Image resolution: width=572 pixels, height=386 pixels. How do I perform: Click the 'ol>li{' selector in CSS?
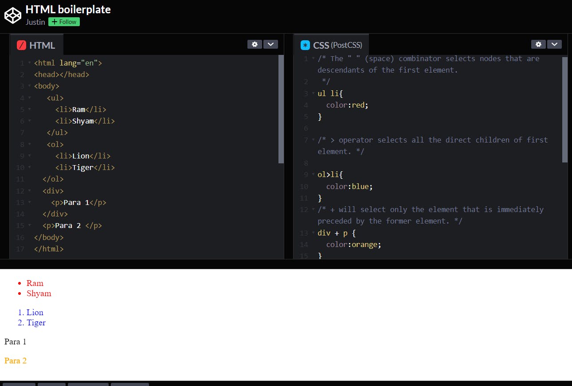click(330, 174)
